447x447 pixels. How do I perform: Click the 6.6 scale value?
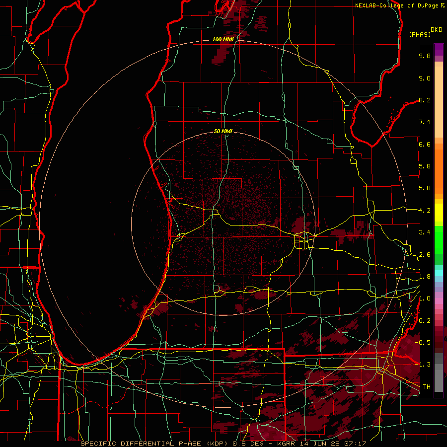coord(425,144)
